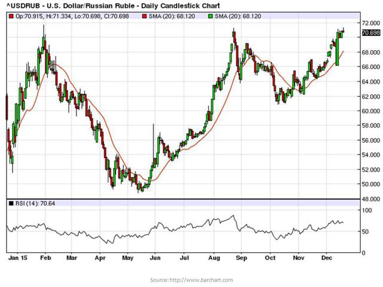Click the 56.000 price axis label

pyautogui.click(x=371, y=141)
